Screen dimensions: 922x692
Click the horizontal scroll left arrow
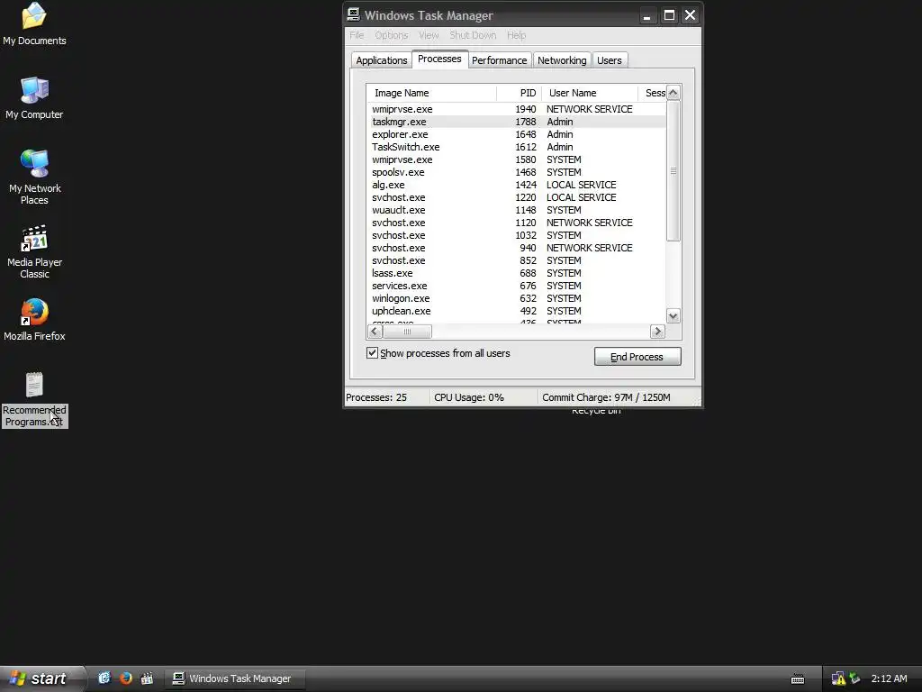[x=375, y=332]
